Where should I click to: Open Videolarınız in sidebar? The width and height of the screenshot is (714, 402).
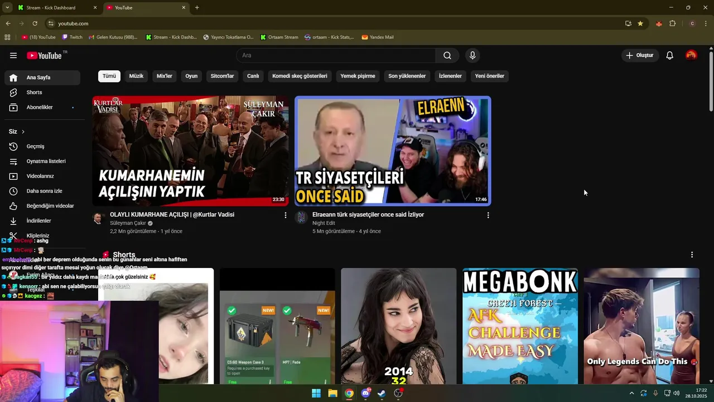click(x=42, y=176)
